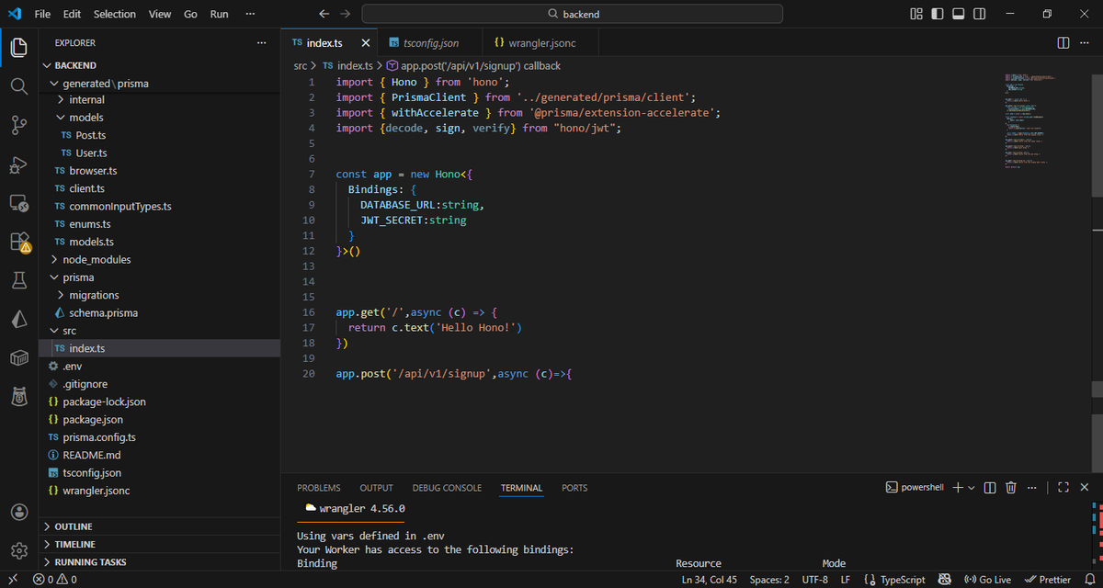The width and height of the screenshot is (1103, 588).
Task: Open Explorer Views and More Actions ellipsis
Action: click(x=262, y=43)
